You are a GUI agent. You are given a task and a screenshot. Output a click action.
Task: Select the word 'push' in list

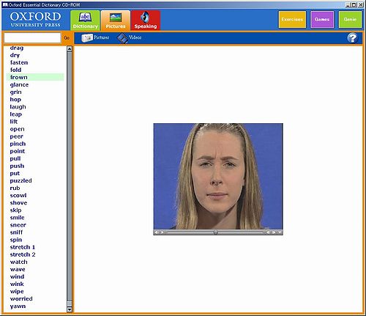tap(17, 166)
